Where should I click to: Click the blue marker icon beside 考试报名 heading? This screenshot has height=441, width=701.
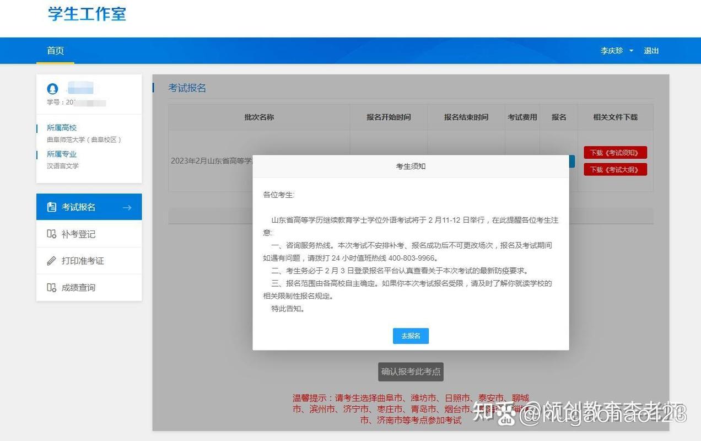point(154,88)
